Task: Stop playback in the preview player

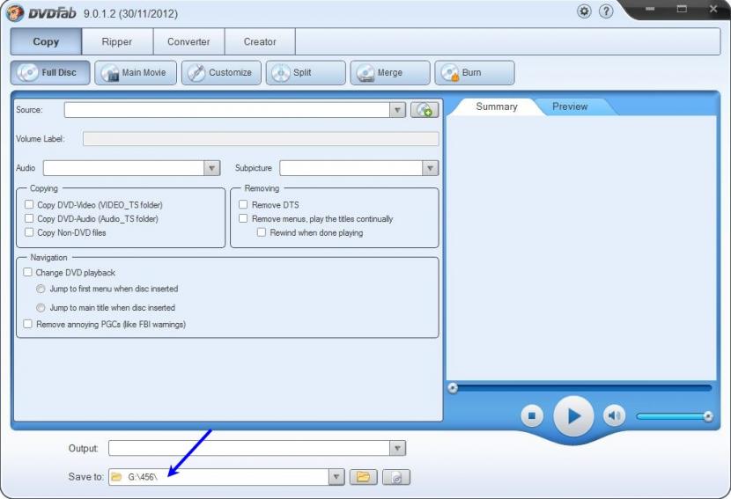Action: 532,415
